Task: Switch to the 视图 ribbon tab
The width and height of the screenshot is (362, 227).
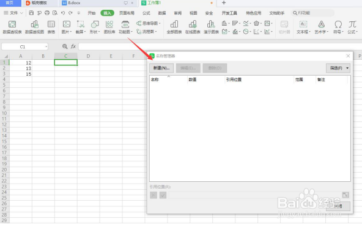Action: click(193, 13)
